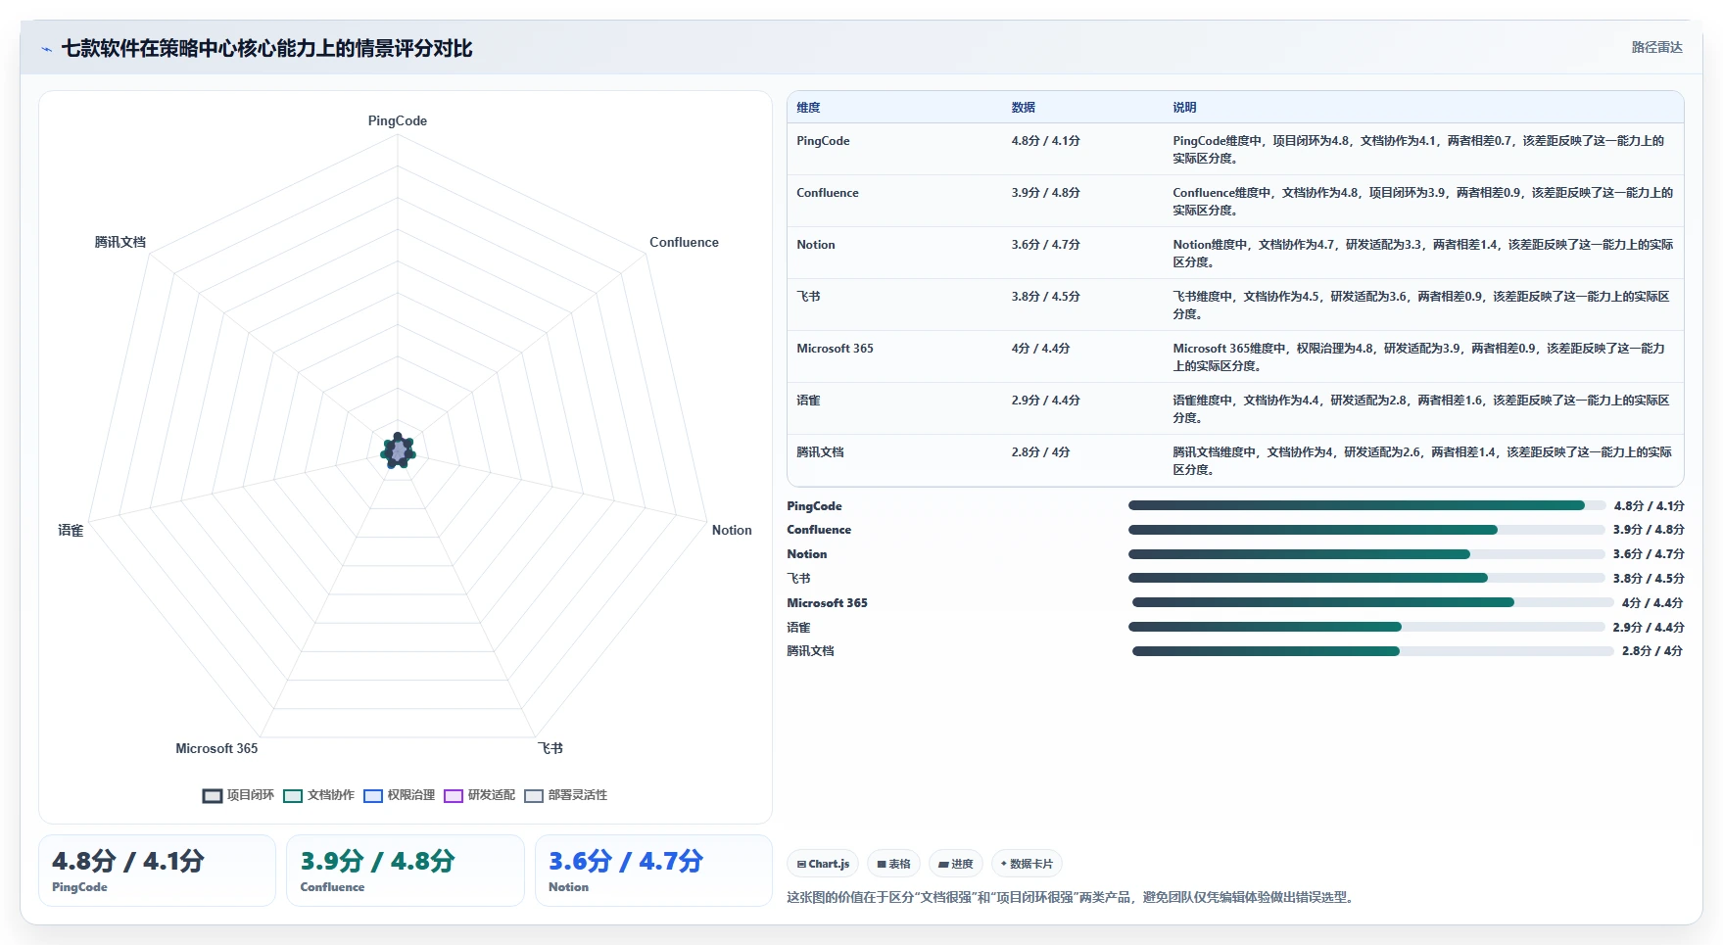Click the Chart.js tag pill
Viewport: 1723px width, 945px height.
[823, 864]
